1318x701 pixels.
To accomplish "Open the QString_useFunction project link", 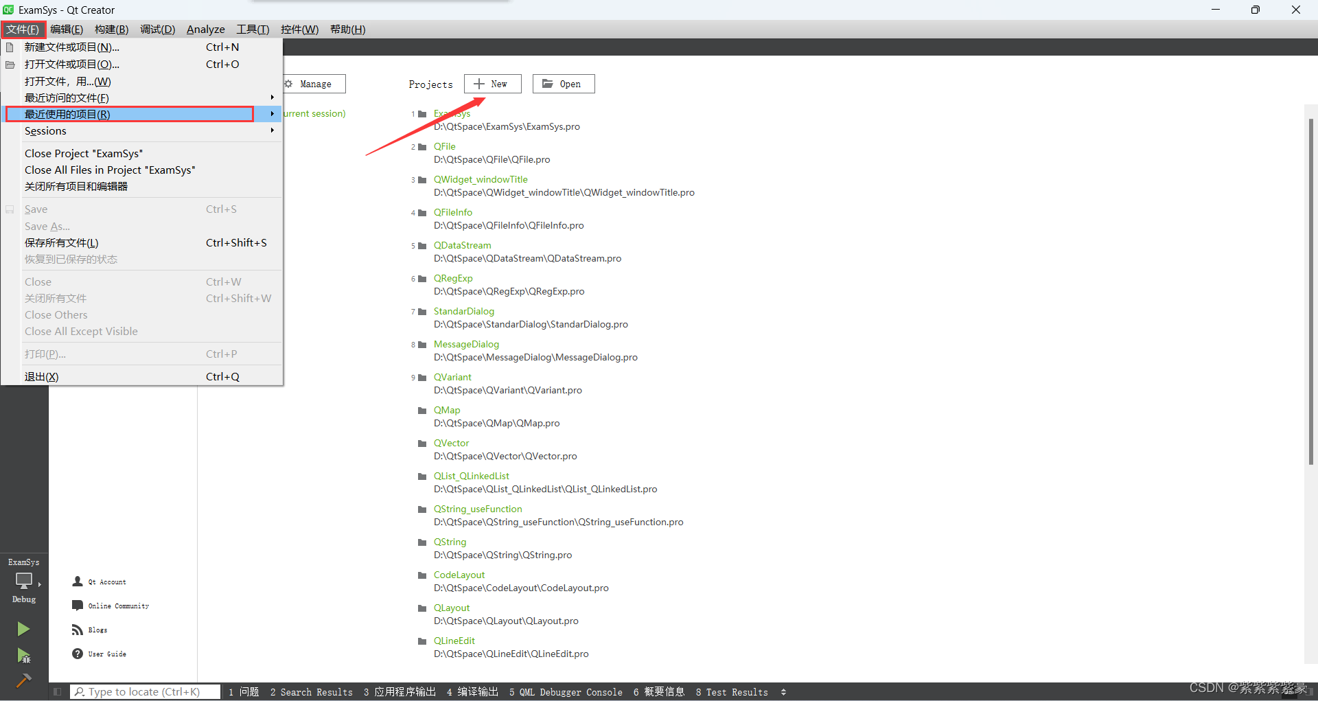I will 478,509.
